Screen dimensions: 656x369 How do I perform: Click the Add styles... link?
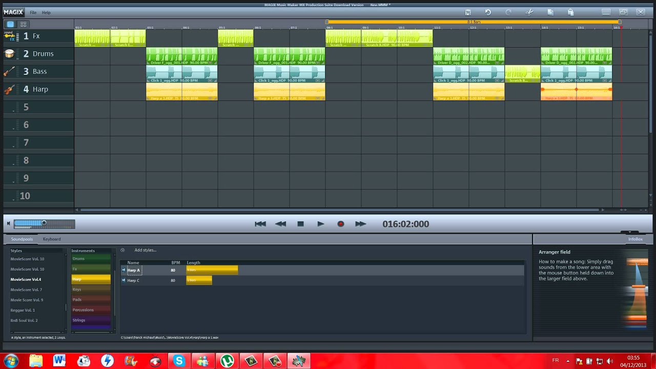click(146, 250)
